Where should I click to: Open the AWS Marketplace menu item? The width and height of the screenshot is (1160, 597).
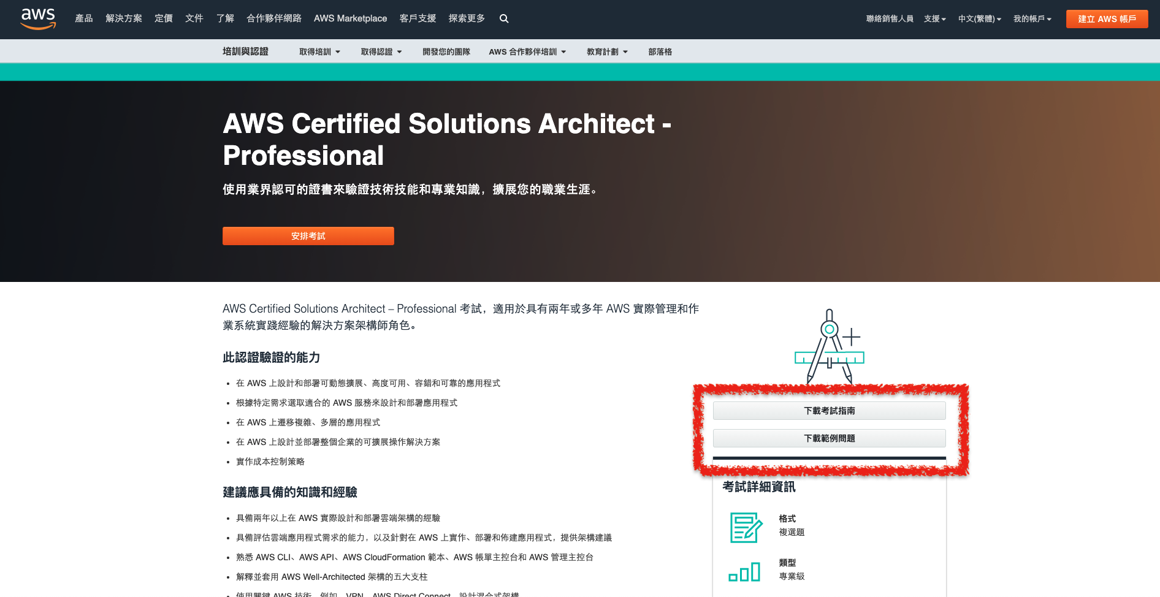coord(350,18)
